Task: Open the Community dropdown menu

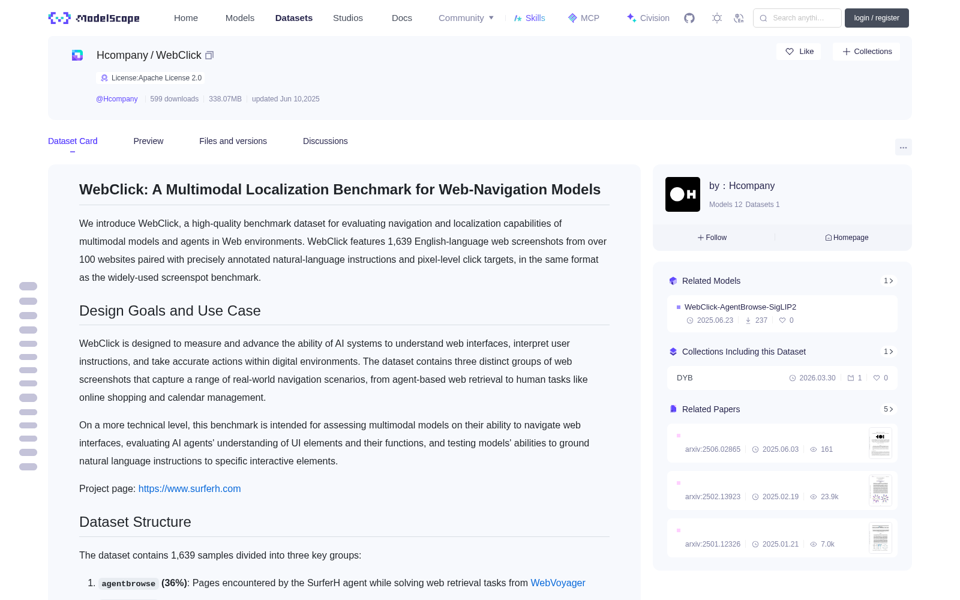Action: [466, 18]
